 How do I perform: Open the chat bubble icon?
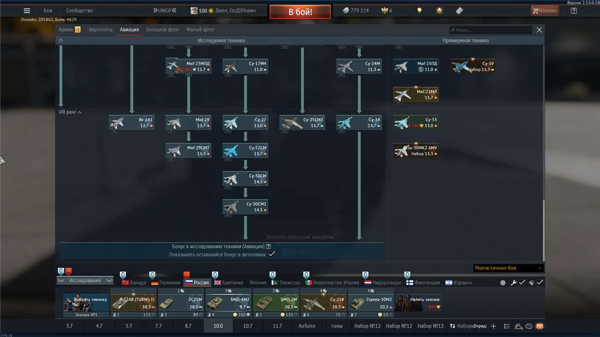(528, 326)
